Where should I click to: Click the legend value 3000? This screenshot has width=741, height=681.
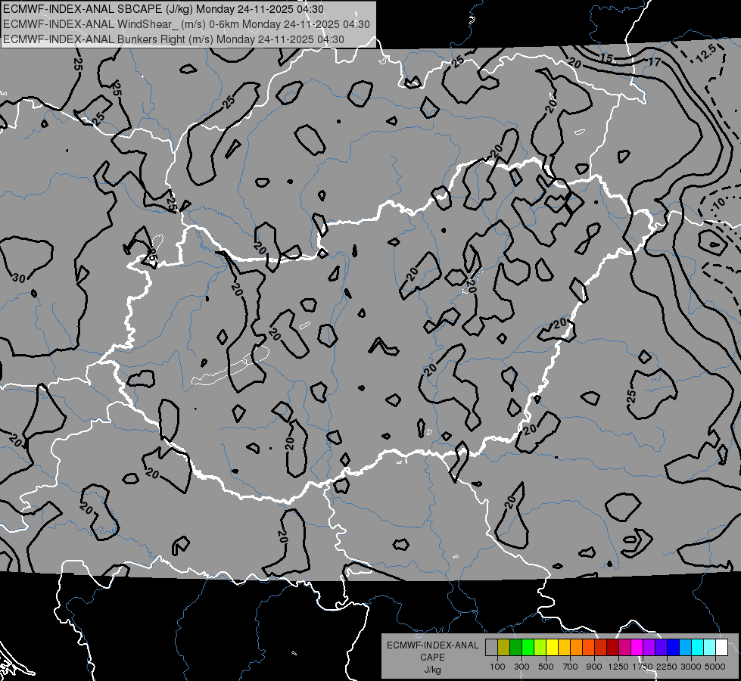coord(691,667)
